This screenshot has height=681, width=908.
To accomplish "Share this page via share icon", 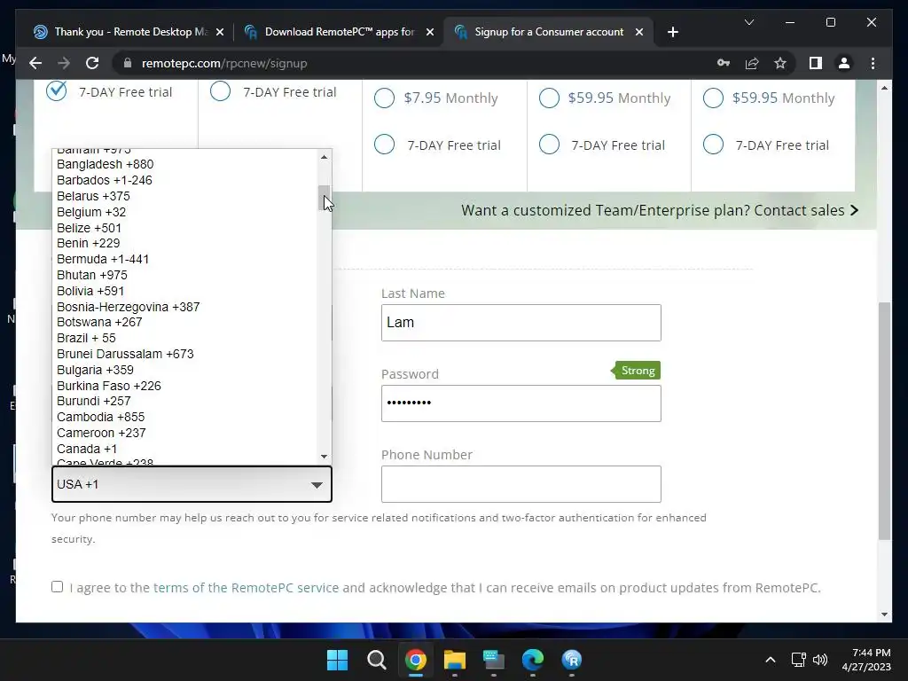I will (x=752, y=63).
